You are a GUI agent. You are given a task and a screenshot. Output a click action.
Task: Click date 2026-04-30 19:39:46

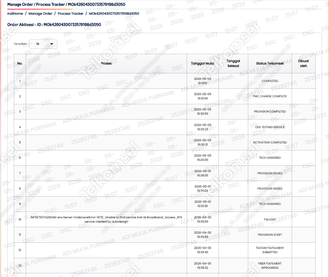(203, 250)
